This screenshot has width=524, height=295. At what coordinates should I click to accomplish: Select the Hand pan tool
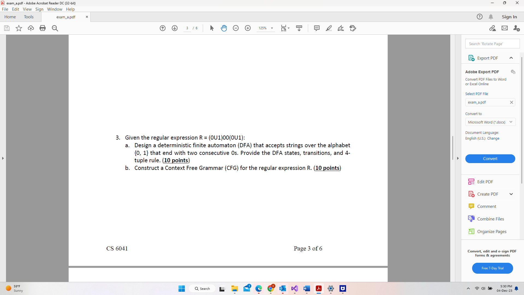click(x=224, y=28)
